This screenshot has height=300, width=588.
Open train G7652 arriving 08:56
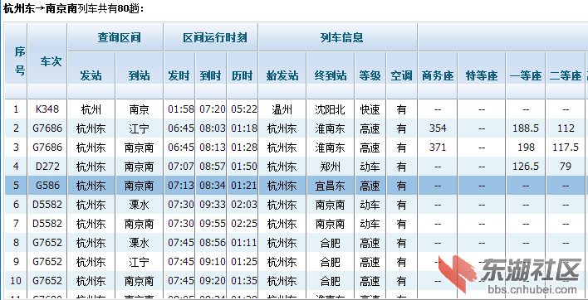pos(47,243)
